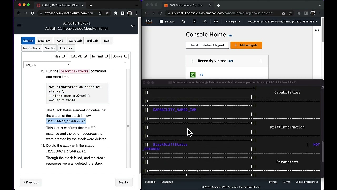The width and height of the screenshot is (337, 190).
Task: Open the Instructions tab
Action: point(32,48)
